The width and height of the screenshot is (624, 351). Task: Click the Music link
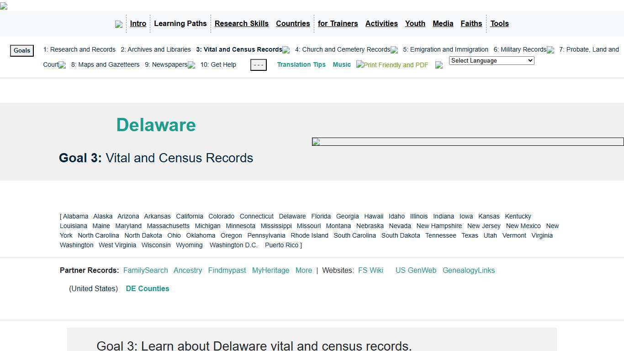342,64
